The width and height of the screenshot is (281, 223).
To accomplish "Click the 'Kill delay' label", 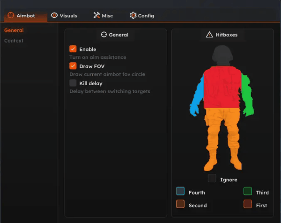I will [91, 83].
